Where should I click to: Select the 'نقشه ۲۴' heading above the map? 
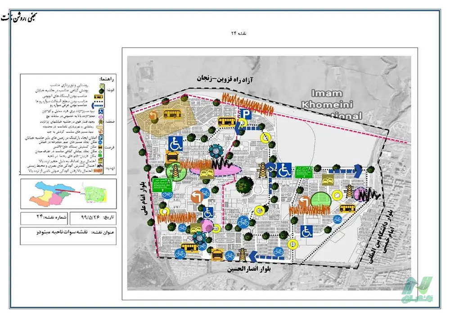(238, 33)
